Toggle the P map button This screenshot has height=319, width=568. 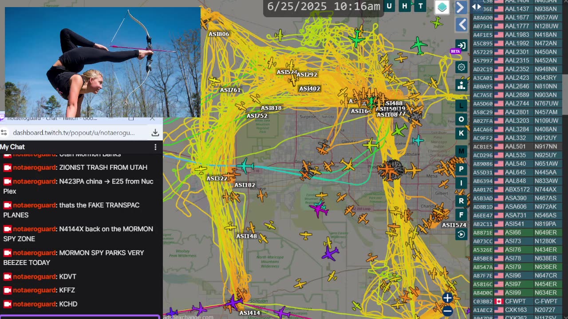point(461,169)
